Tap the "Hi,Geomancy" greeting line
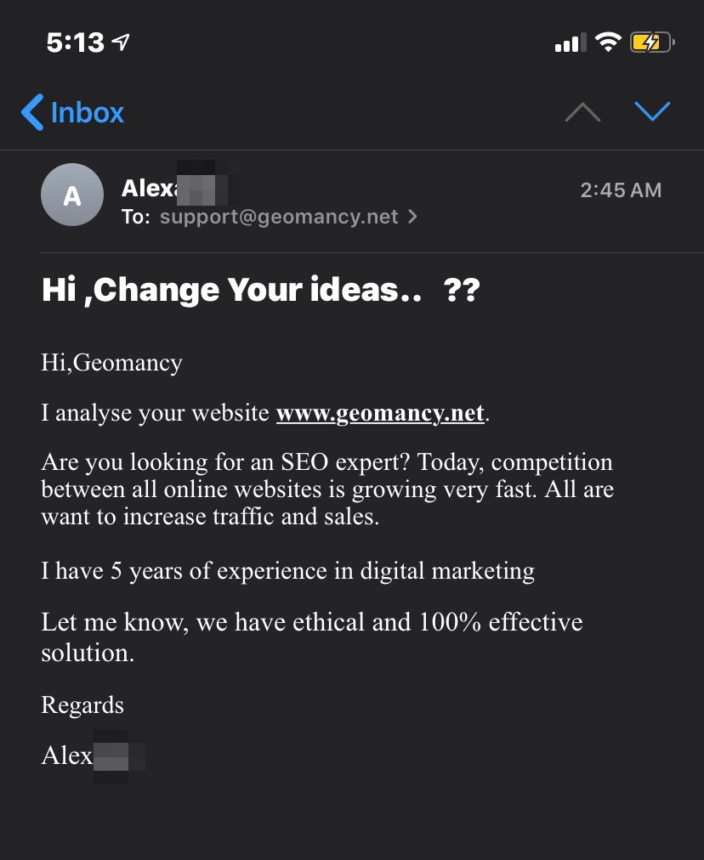 click(111, 363)
